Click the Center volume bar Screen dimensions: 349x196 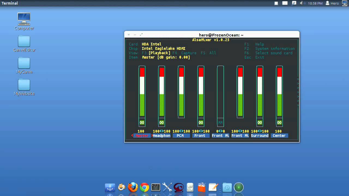point(279,92)
